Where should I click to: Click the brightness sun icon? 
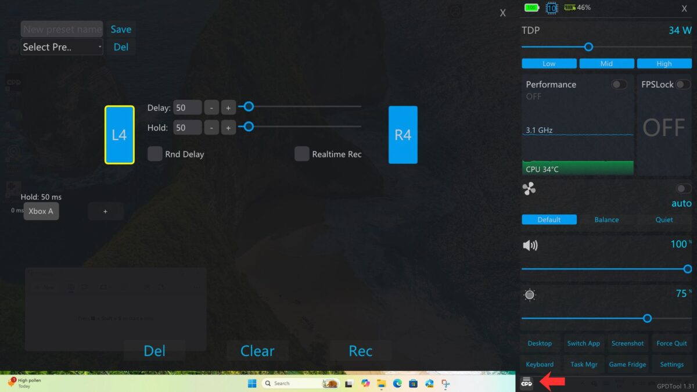pyautogui.click(x=529, y=295)
